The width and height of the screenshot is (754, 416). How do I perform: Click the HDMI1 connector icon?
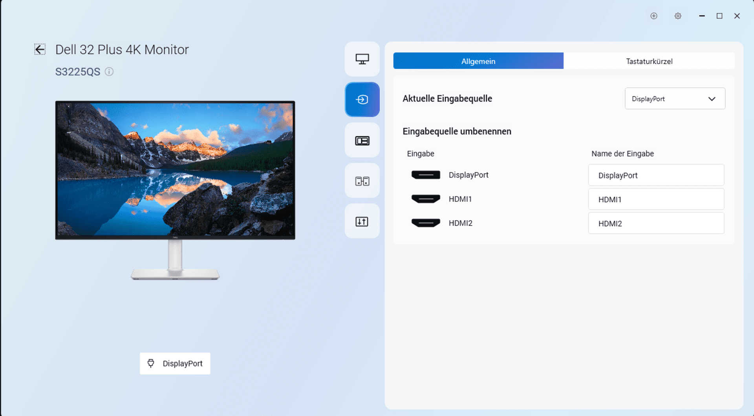click(x=426, y=199)
